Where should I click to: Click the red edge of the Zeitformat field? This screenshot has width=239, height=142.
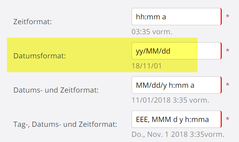221,17
